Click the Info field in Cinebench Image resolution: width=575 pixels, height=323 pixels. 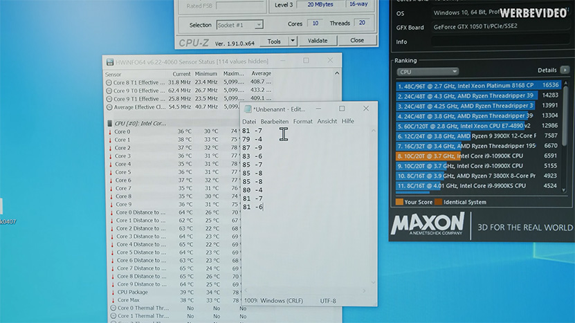[500, 41]
